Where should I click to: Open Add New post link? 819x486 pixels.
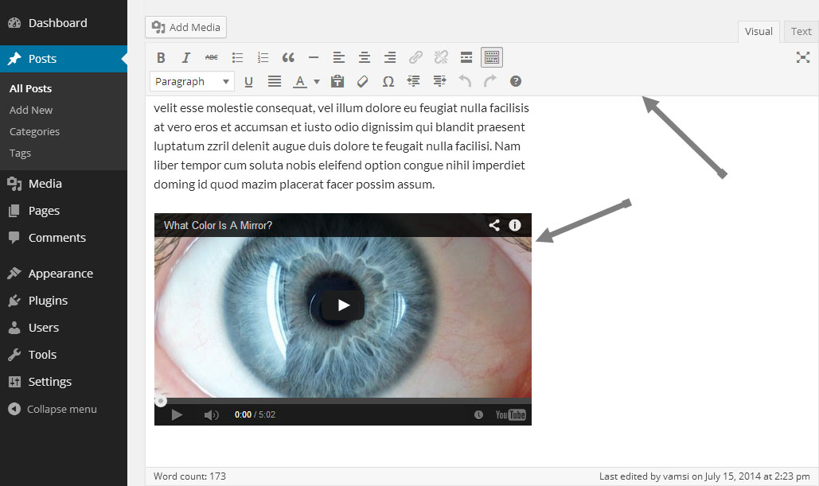(30, 110)
